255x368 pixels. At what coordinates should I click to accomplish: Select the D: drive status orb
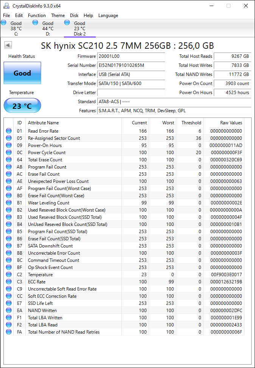coord(35,23)
